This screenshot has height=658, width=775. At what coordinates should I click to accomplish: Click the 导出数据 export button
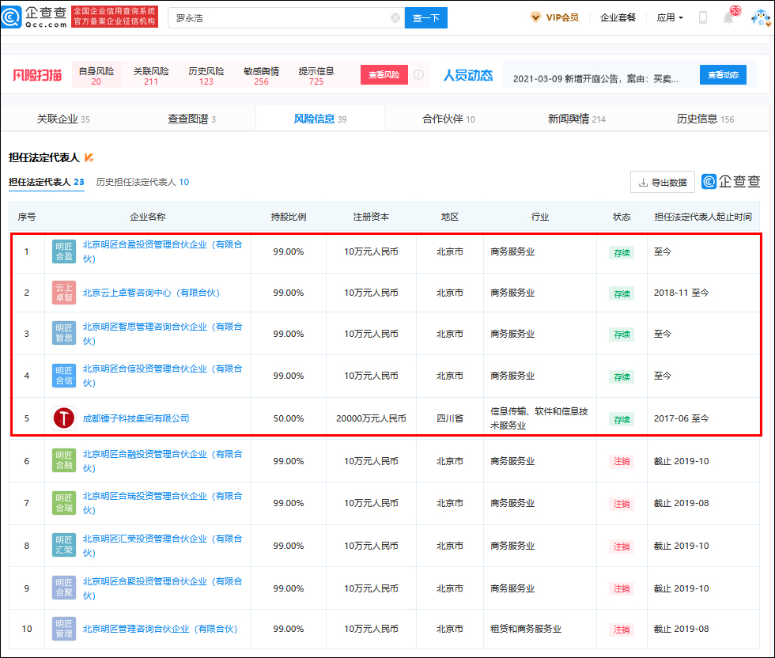click(x=662, y=182)
